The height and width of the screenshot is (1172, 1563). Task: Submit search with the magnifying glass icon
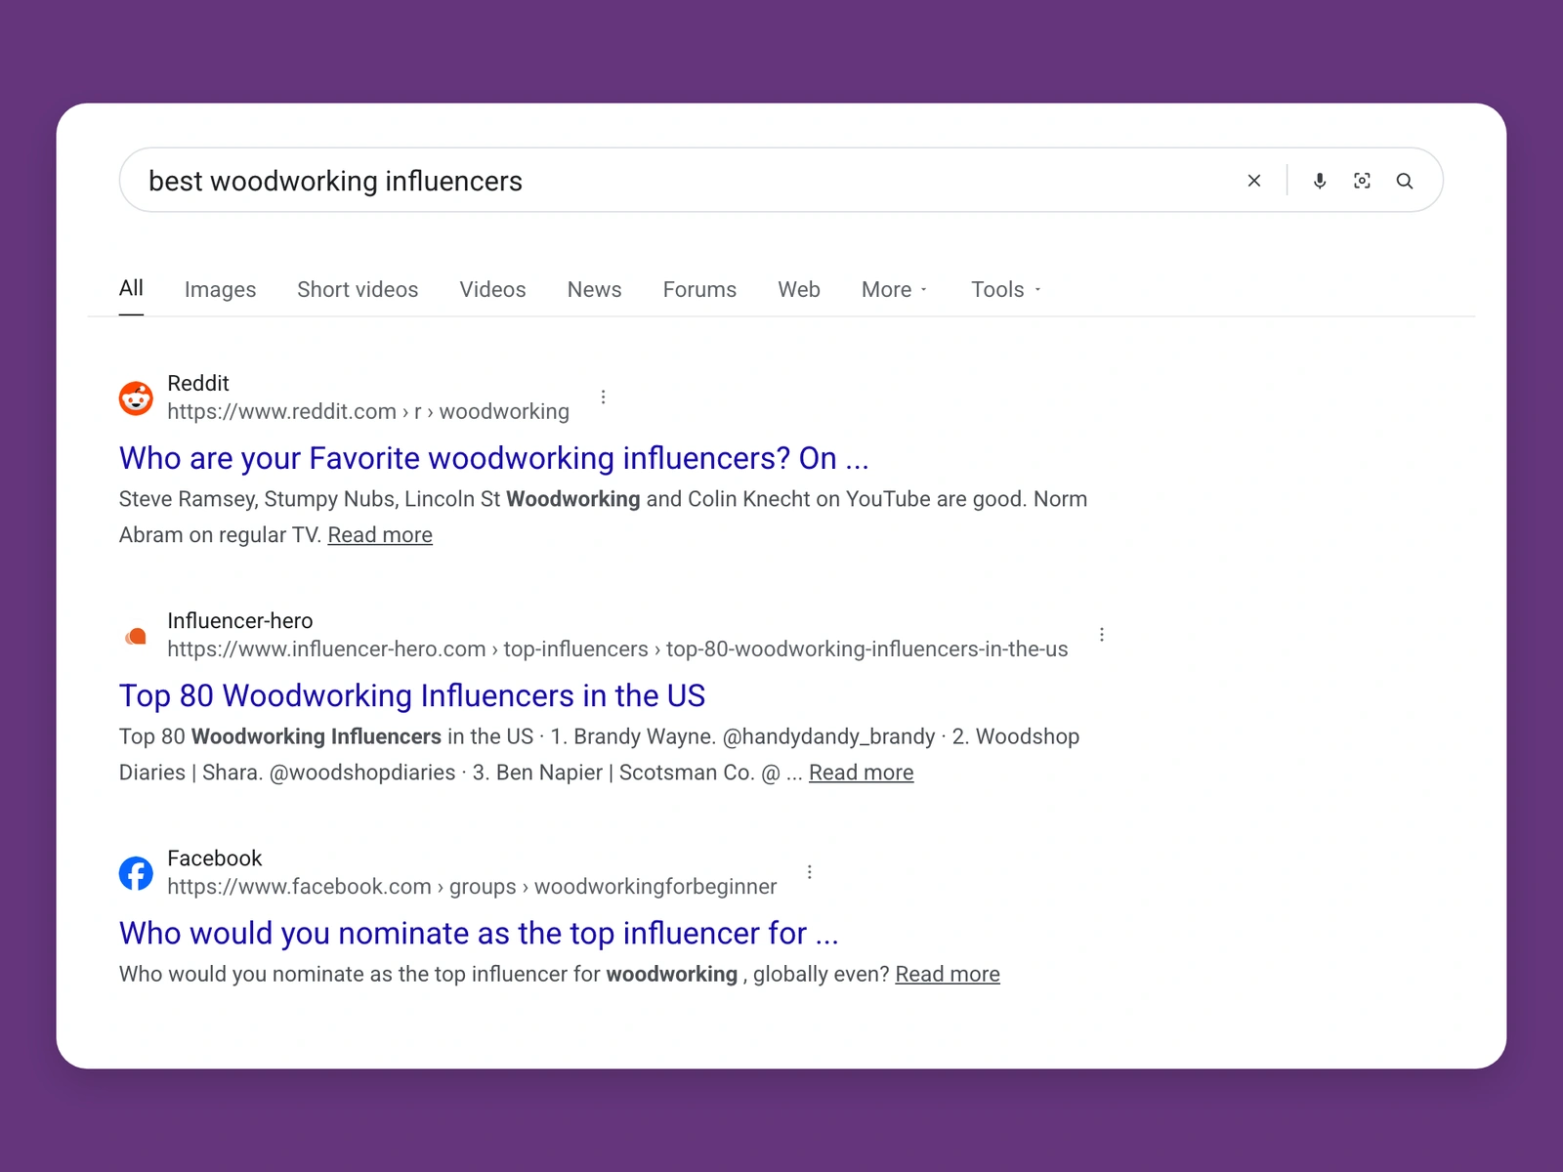click(x=1405, y=181)
